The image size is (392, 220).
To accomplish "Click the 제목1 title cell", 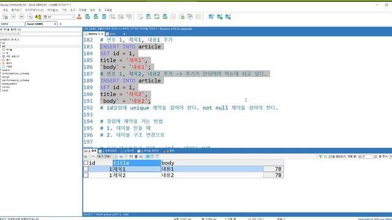I will [x=137, y=169].
